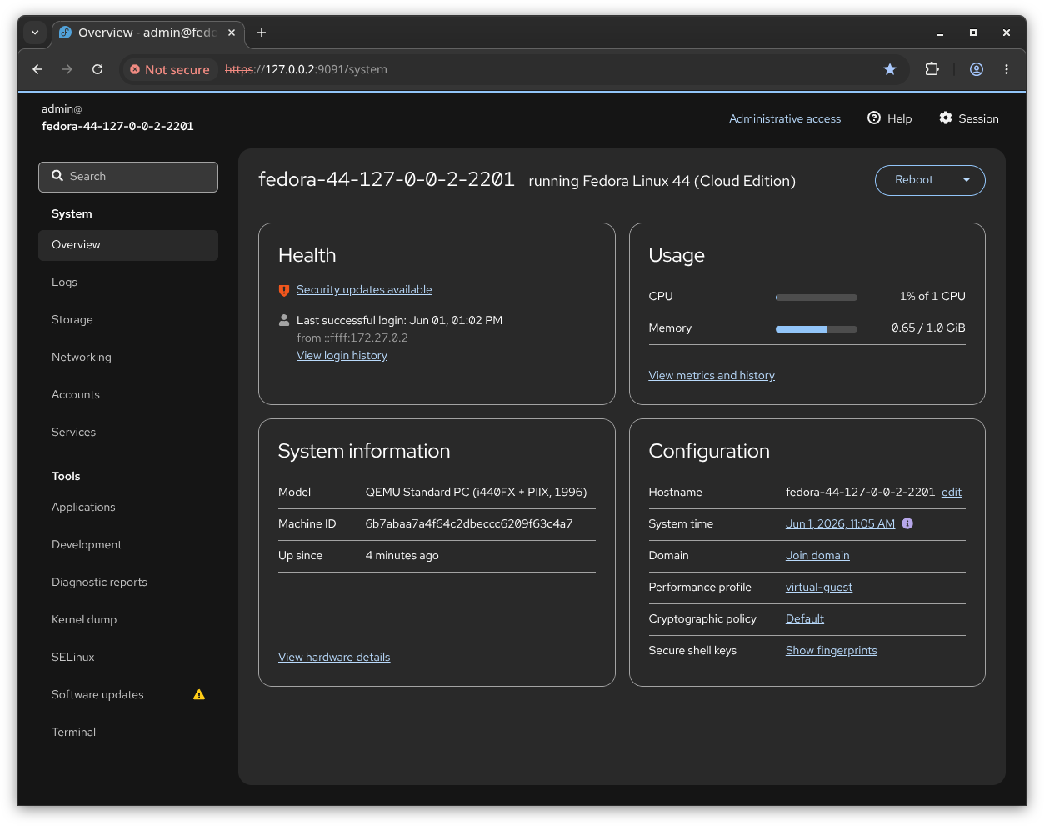Screen dimensions: 1044x826
Task: Open Diagnostic reports in the sidebar
Action: click(x=128, y=583)
